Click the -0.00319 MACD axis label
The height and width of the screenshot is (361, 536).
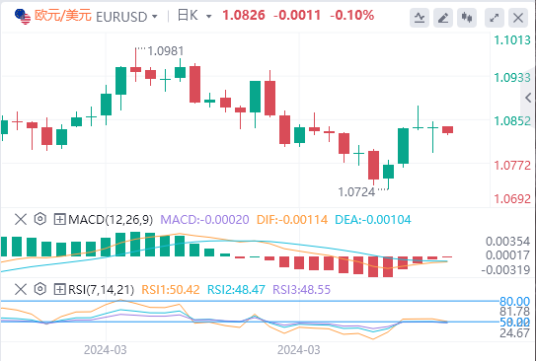click(505, 270)
